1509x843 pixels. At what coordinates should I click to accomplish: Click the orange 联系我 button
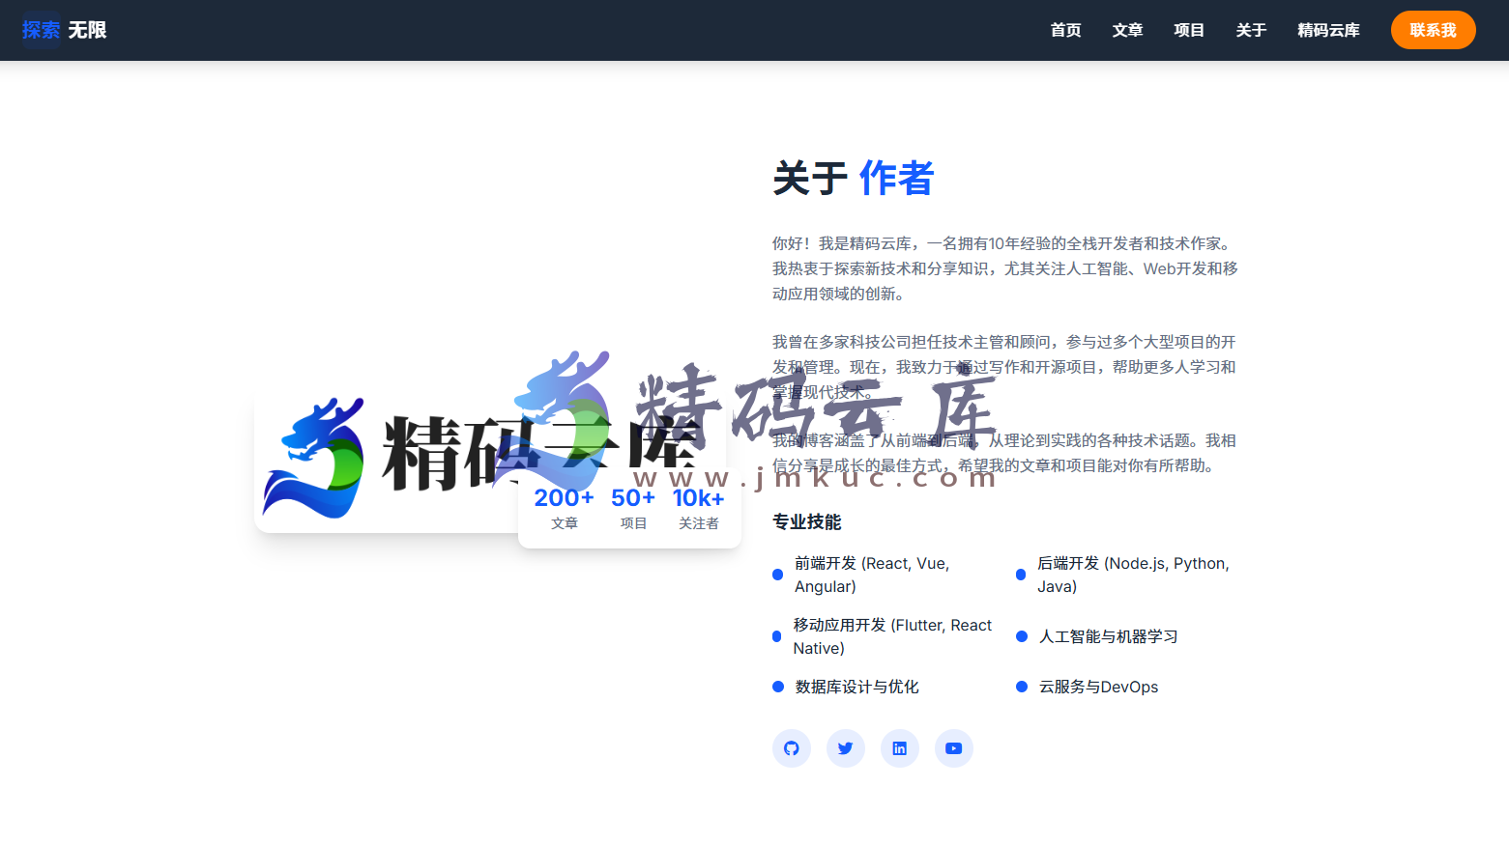[x=1433, y=30]
